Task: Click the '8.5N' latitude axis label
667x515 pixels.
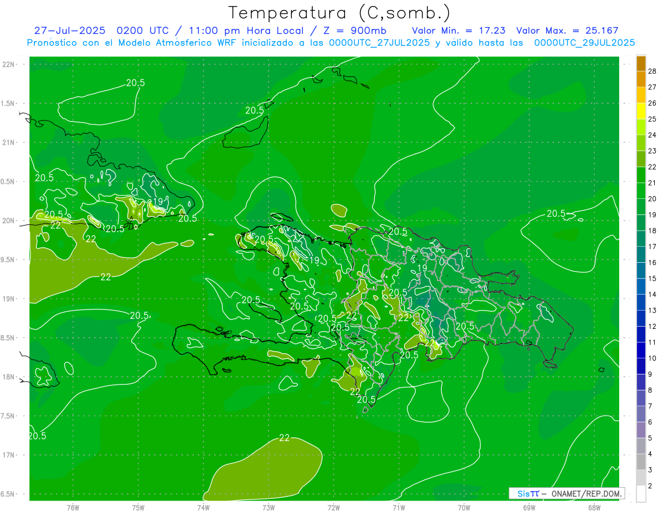Action: click(8, 338)
